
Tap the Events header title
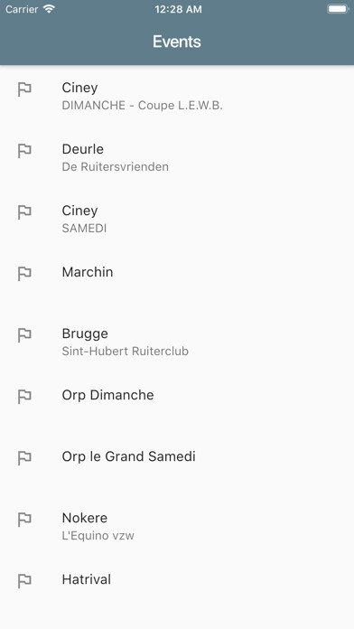177,42
